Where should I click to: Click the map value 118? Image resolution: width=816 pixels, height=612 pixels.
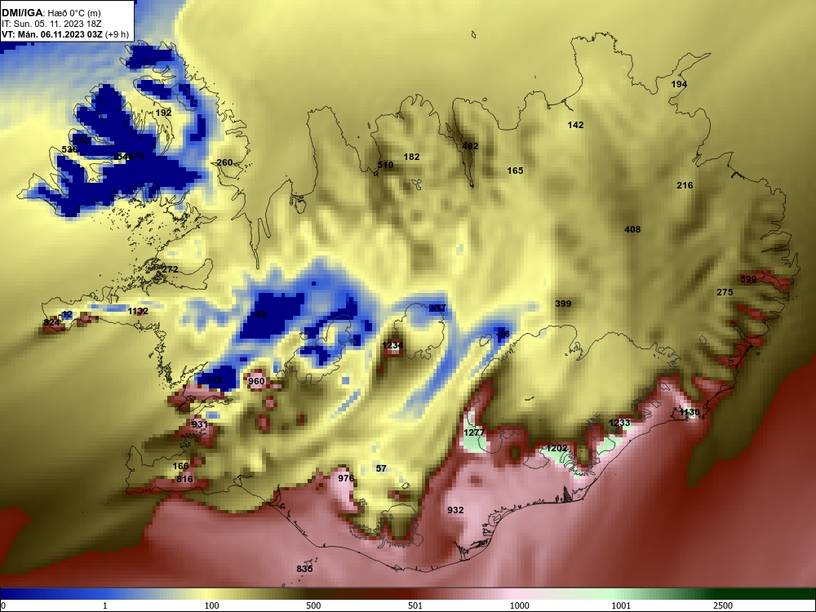(x=215, y=381)
